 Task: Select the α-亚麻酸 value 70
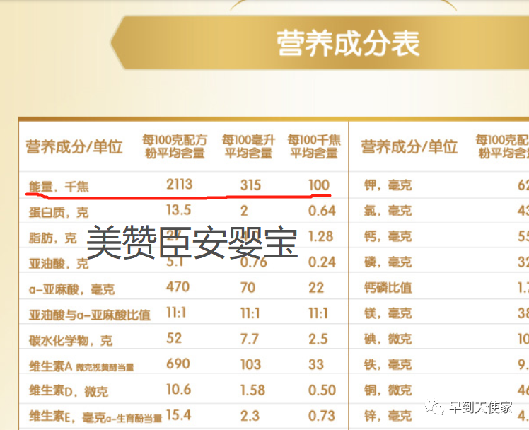coord(248,288)
